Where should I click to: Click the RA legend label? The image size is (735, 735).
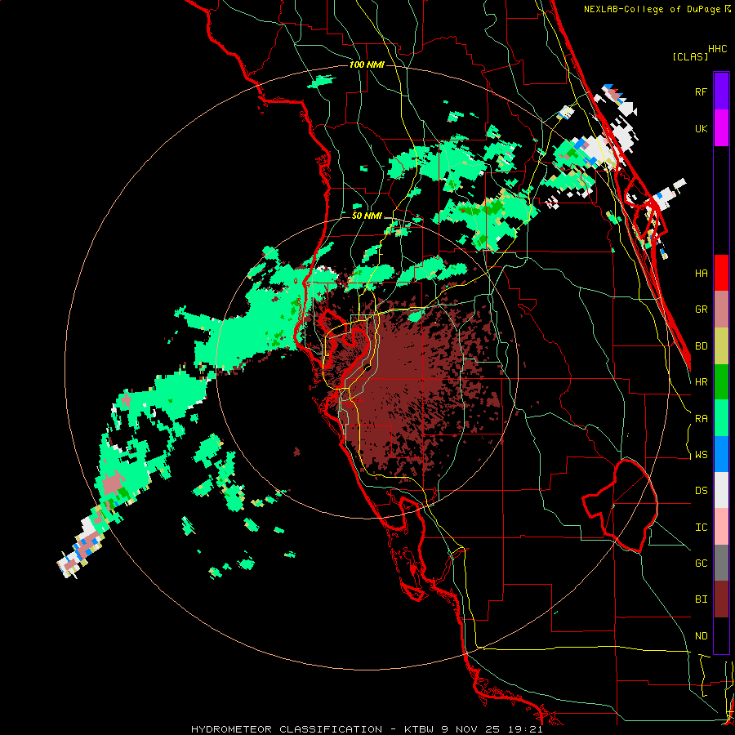coord(701,419)
